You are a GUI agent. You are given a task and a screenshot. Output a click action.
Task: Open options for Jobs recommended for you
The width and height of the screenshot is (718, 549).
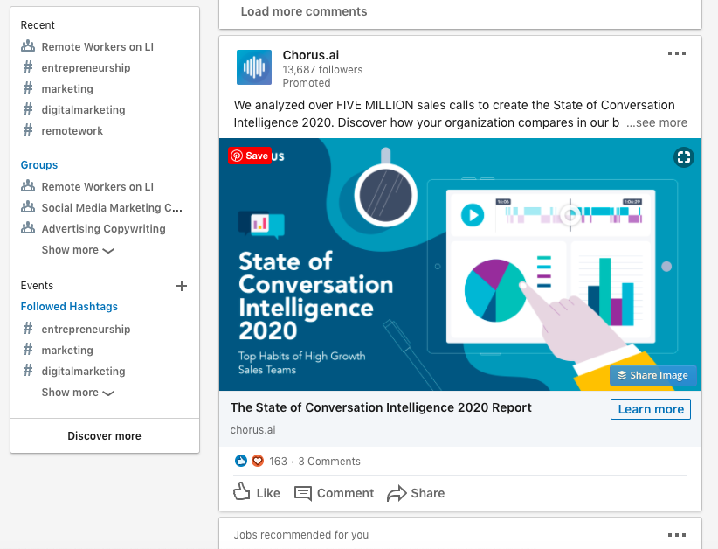pos(676,534)
